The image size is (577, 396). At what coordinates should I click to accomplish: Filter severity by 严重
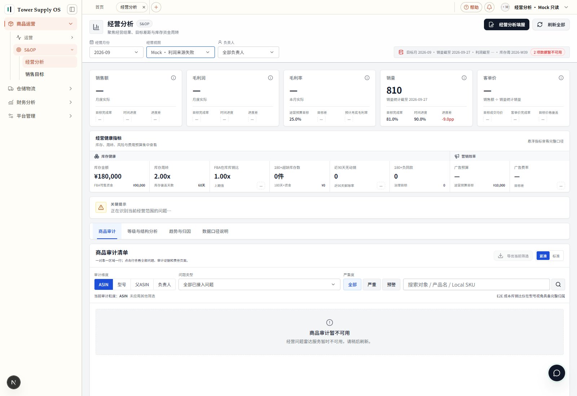[x=372, y=284]
